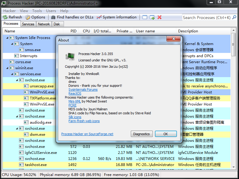Viewport: 239px width, 179px height.
Task: Collapse the services.exe tree node
Action: (12, 74)
